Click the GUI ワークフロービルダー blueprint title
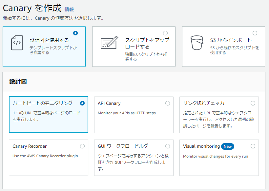Screen dimensions: 269x191 [125, 146]
